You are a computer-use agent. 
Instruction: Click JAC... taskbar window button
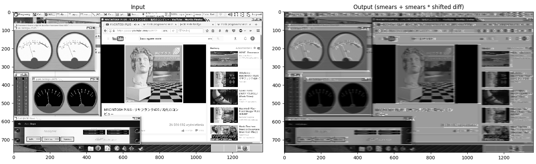(97, 14)
